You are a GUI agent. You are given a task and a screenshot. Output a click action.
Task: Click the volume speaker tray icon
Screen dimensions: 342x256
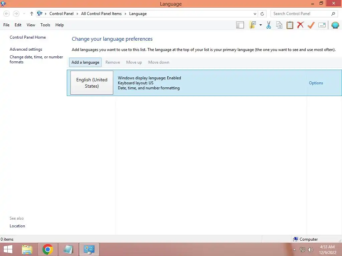click(310, 249)
